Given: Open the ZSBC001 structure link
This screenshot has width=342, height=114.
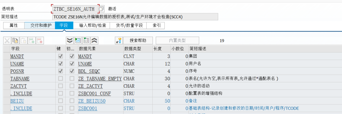Looking at the screenshot, I should pos(88,108).
